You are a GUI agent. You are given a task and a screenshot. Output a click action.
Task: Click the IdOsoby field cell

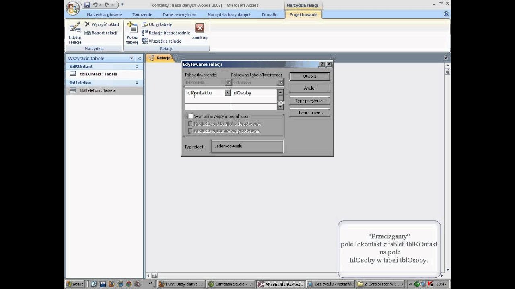pos(254,93)
